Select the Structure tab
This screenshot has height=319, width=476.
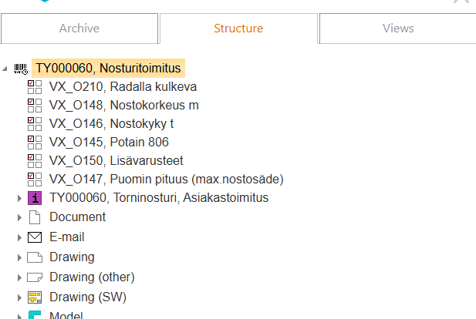pyautogui.click(x=238, y=29)
